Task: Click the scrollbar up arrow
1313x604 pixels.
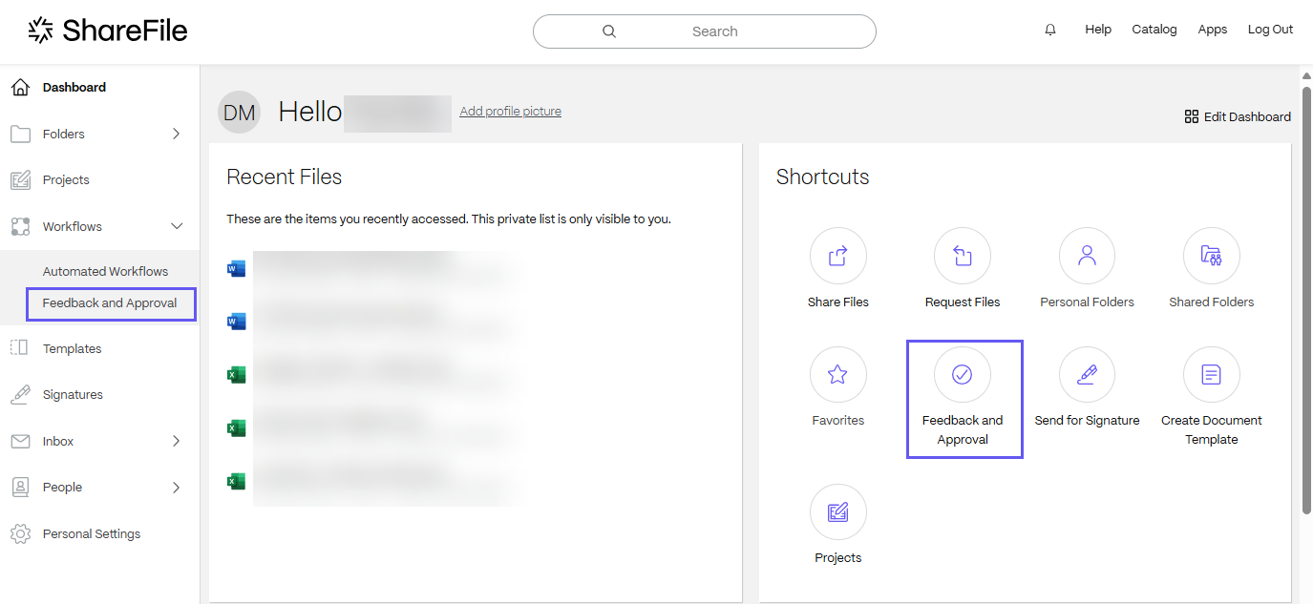Action: click(1306, 74)
